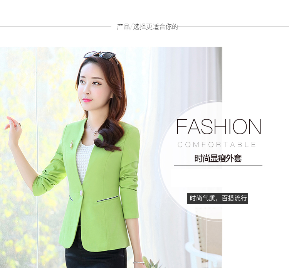289x272 pixels.
Task: Click the 时尚显瘦外套 product title
Action: coord(218,158)
